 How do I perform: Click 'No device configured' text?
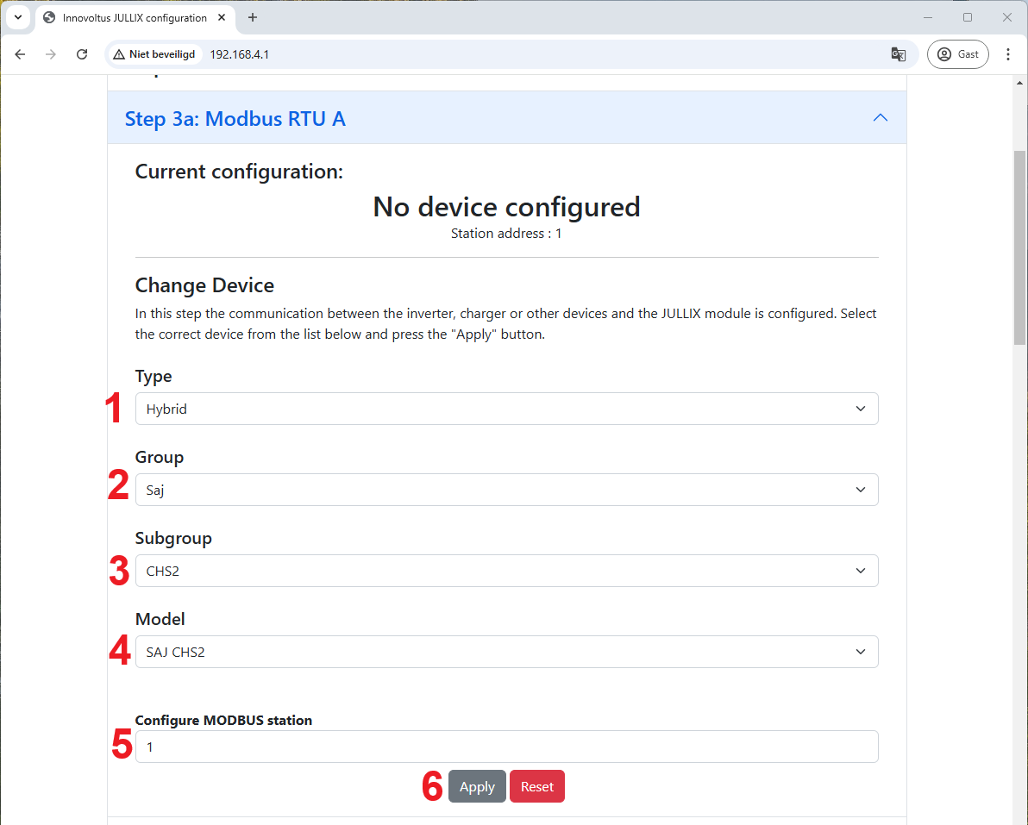coord(506,207)
